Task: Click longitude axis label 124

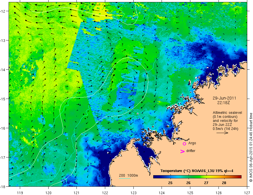Action: pyautogui.click(x=162, y=193)
